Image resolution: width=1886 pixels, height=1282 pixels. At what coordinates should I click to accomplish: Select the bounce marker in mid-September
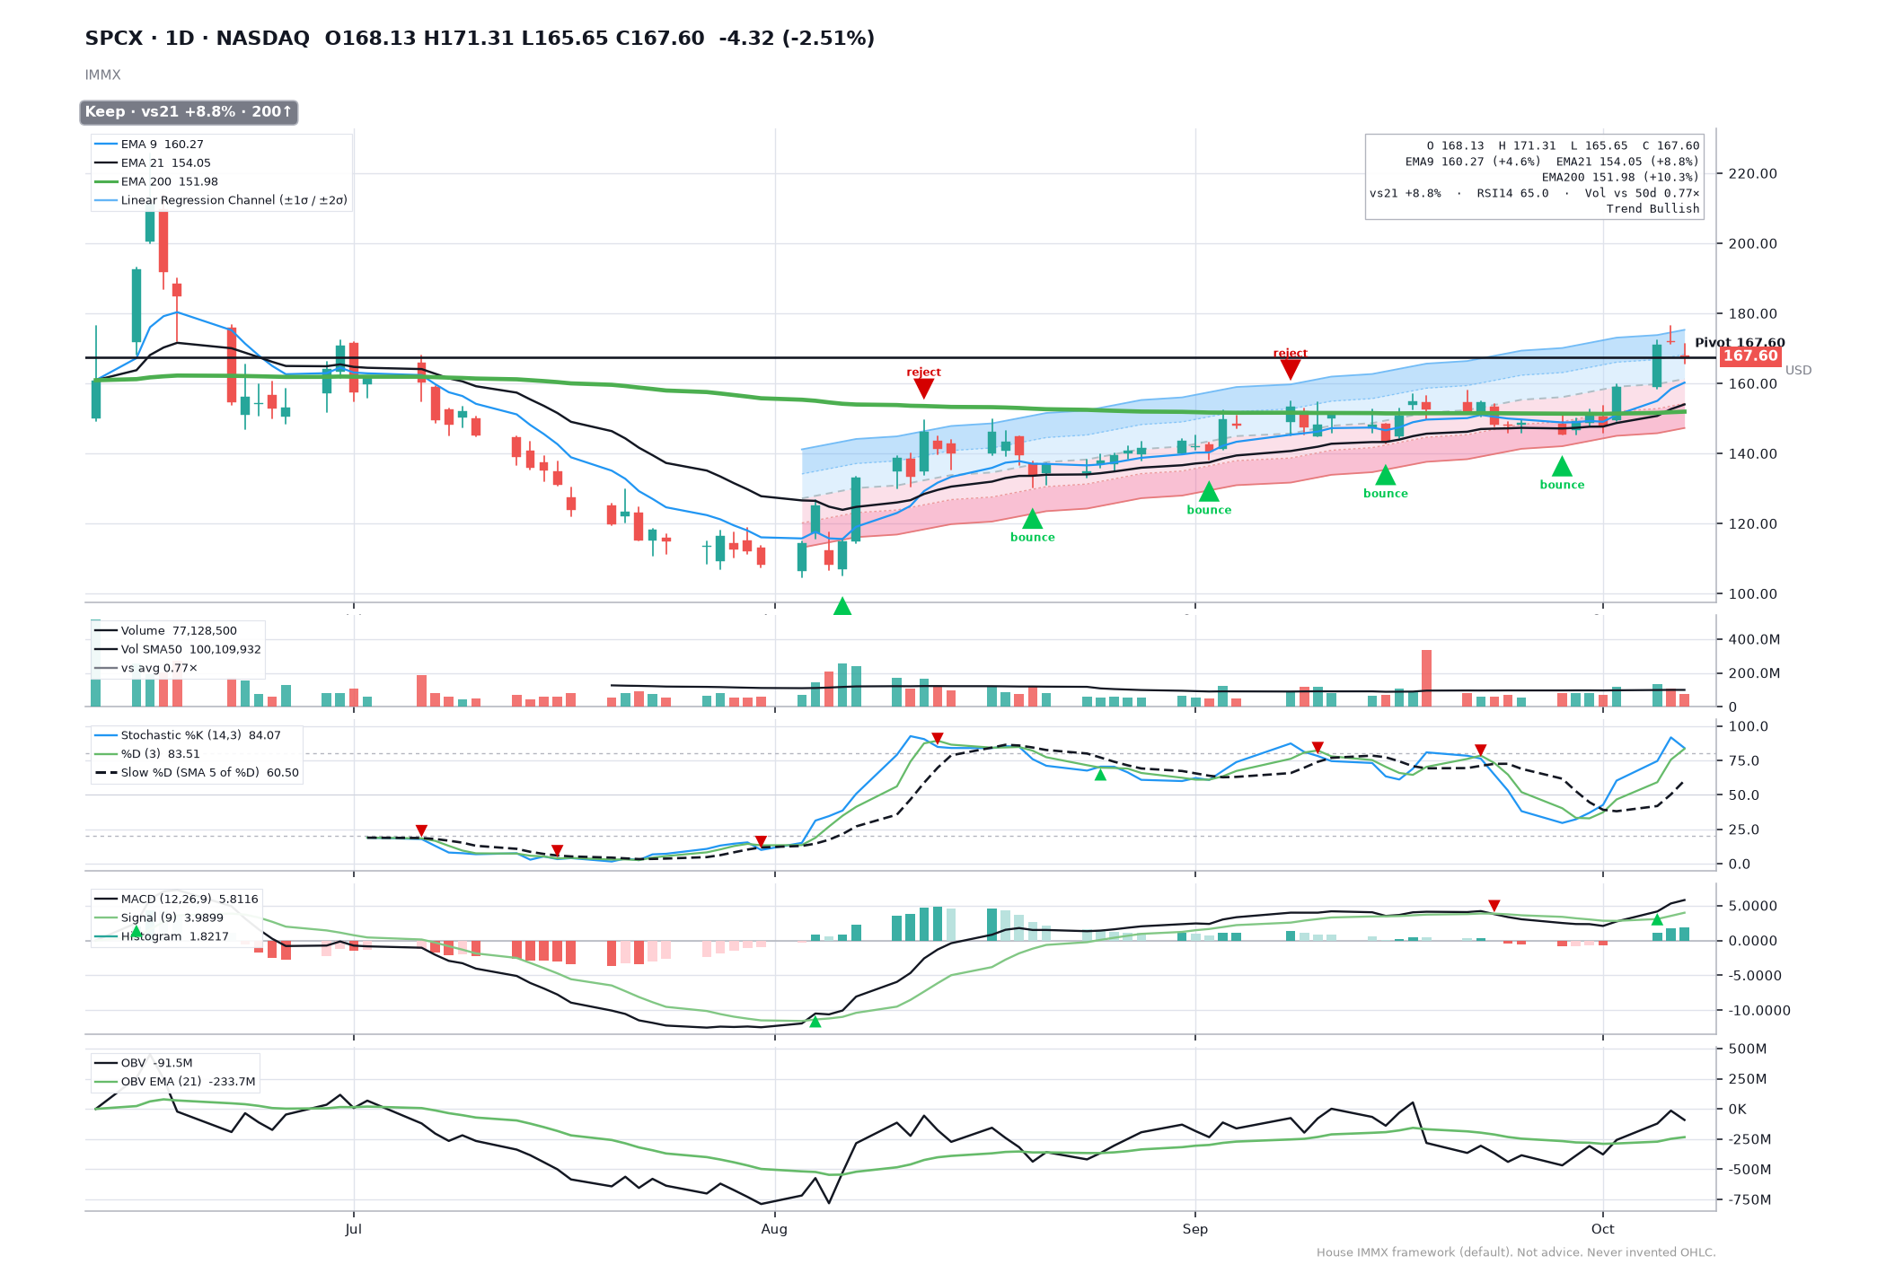point(1386,475)
